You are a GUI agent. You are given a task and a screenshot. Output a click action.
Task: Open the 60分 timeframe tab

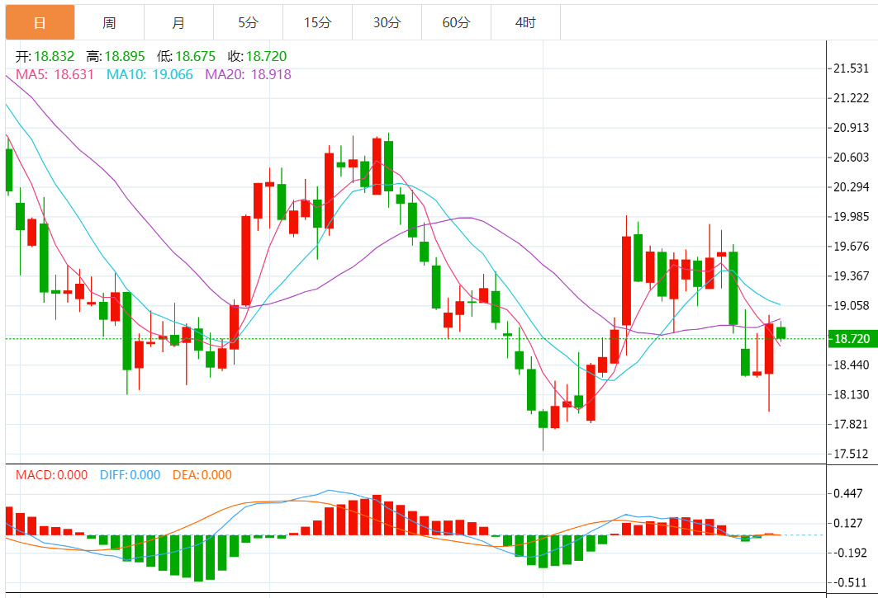(x=457, y=22)
